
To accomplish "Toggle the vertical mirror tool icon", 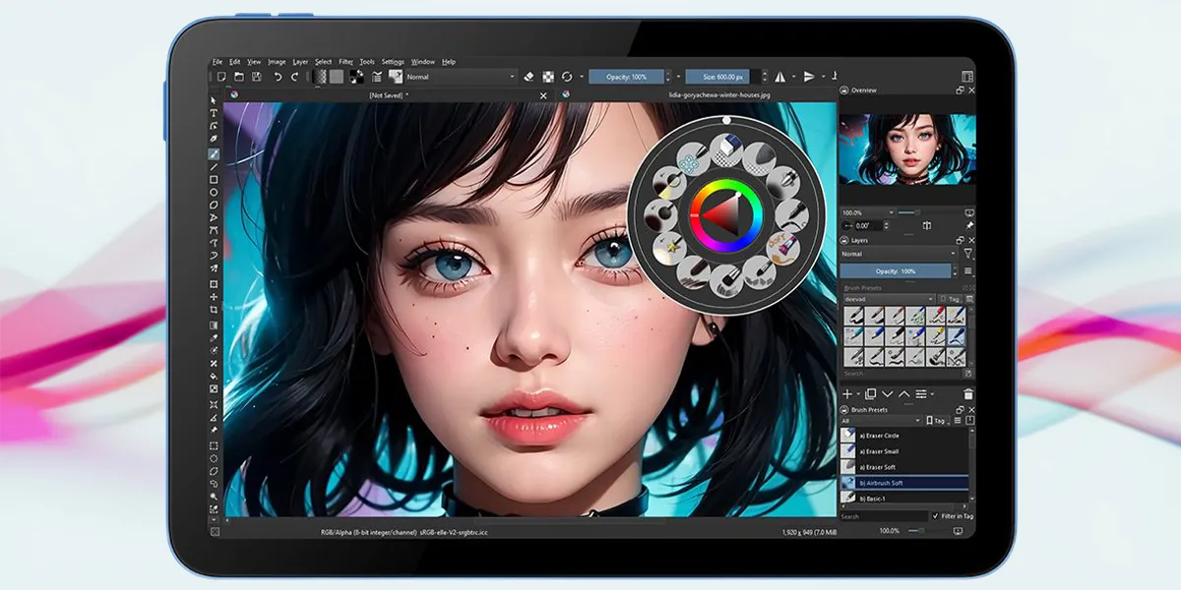I will 810,77.
